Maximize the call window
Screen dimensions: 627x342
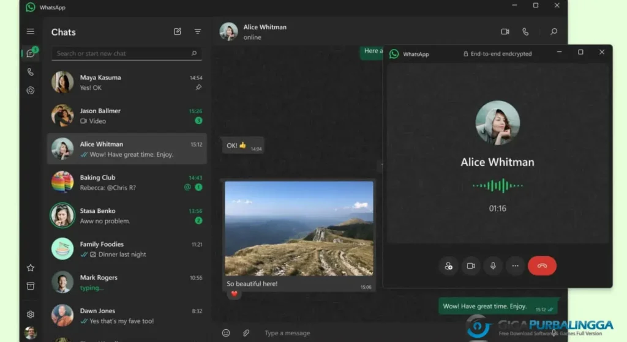(580, 53)
